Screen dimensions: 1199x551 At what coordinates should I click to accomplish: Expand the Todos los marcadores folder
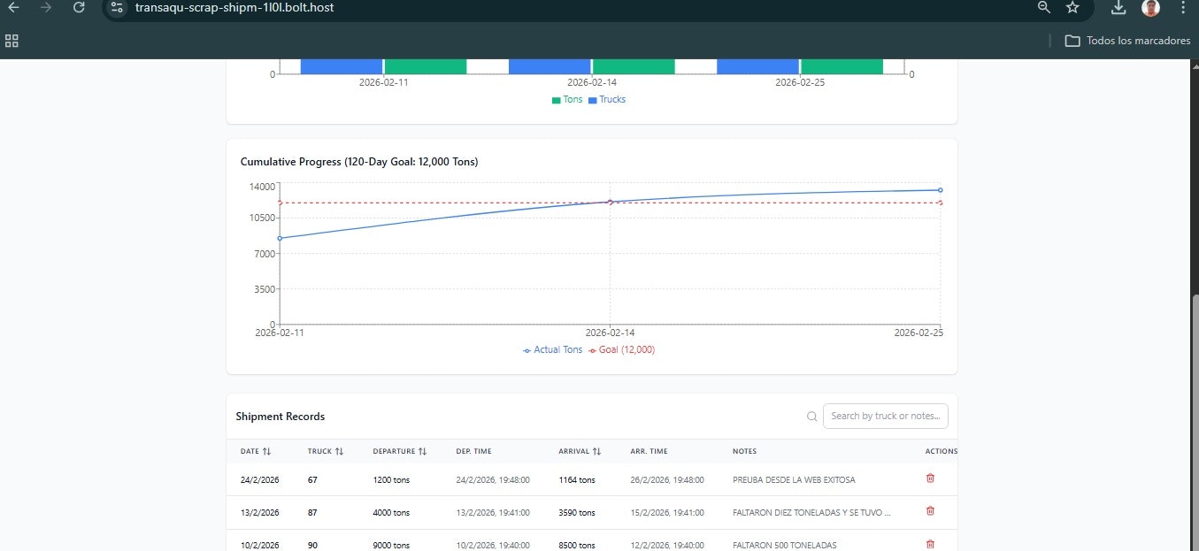tap(1126, 40)
